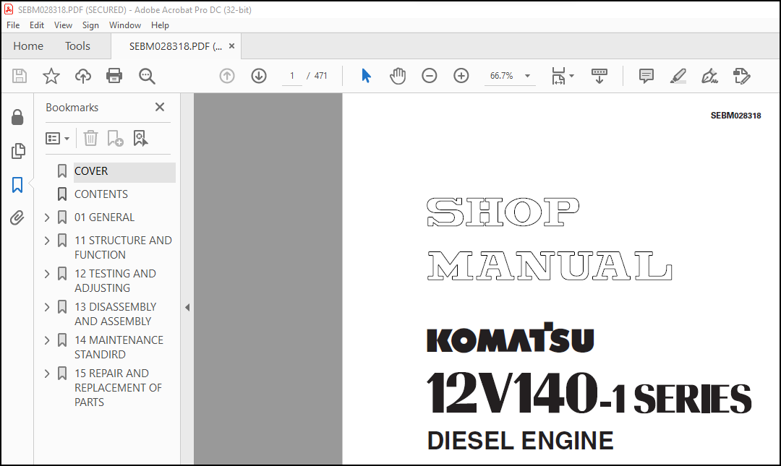This screenshot has width=781, height=466.
Task: Expand 15 REPAIR AND REPLACEMENT bookmark
Action: [x=47, y=374]
